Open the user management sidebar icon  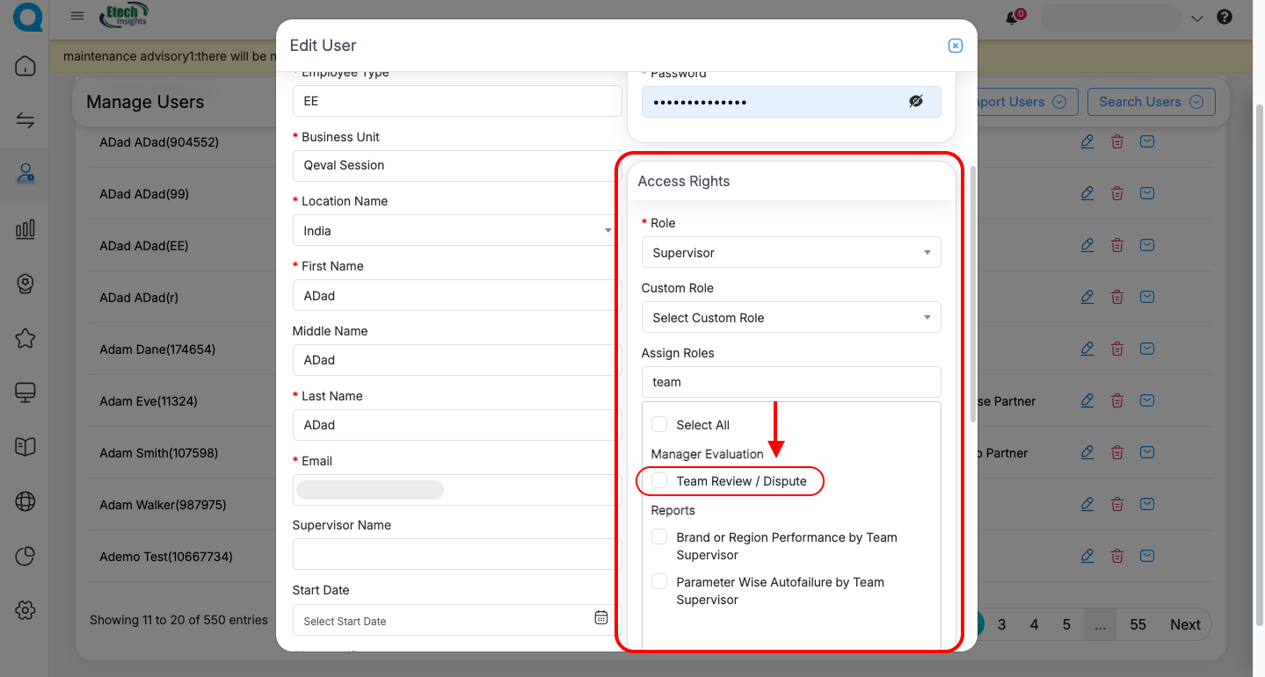(25, 173)
